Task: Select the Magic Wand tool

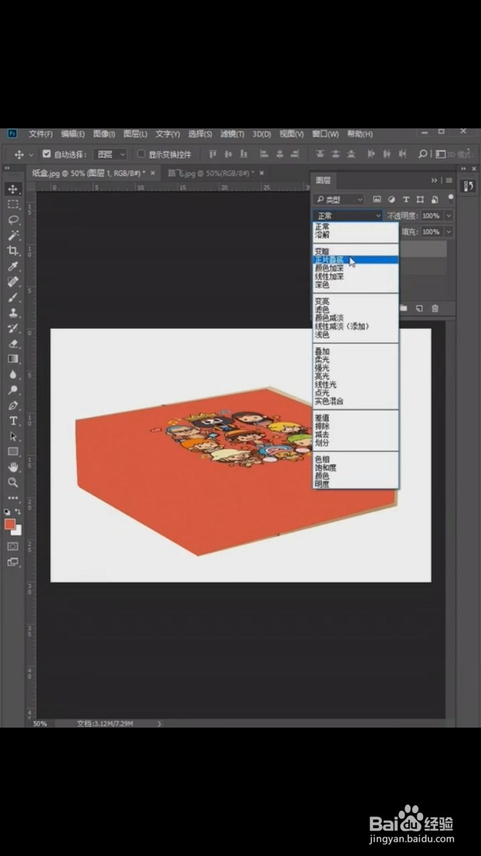Action: tap(13, 235)
